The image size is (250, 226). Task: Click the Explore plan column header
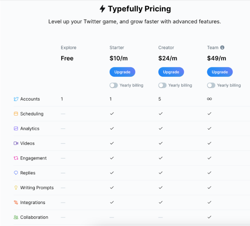(68, 48)
